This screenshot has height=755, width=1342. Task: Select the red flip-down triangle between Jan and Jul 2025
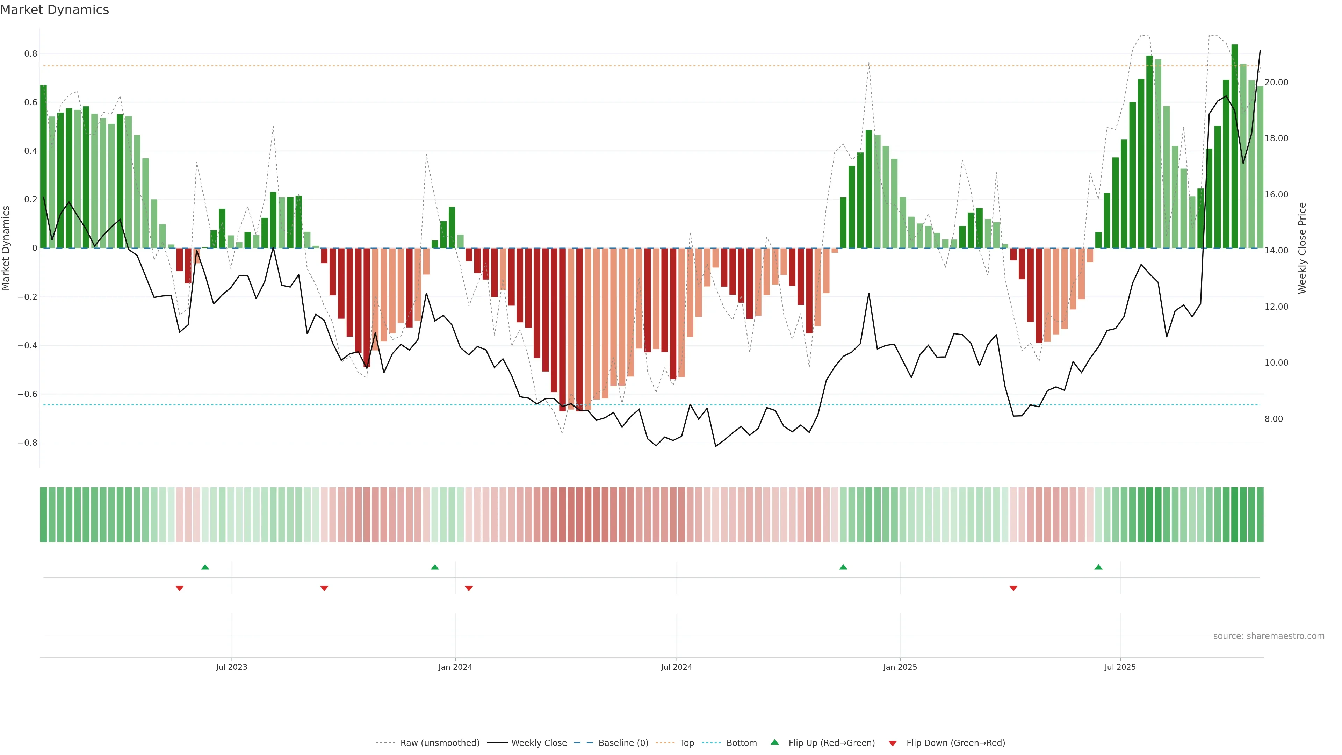[x=1013, y=588]
